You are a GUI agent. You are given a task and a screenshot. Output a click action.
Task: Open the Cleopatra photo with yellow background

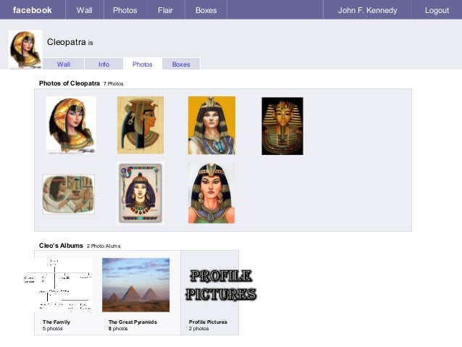click(211, 125)
